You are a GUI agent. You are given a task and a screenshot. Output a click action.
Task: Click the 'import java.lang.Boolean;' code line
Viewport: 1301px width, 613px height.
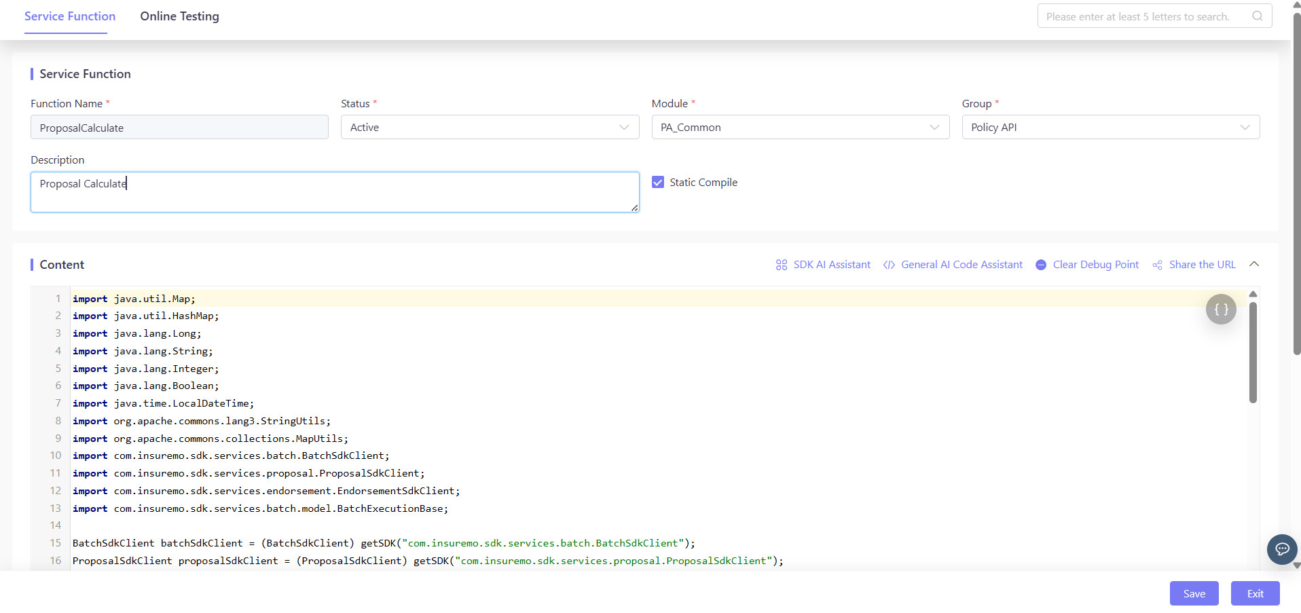tap(146, 386)
